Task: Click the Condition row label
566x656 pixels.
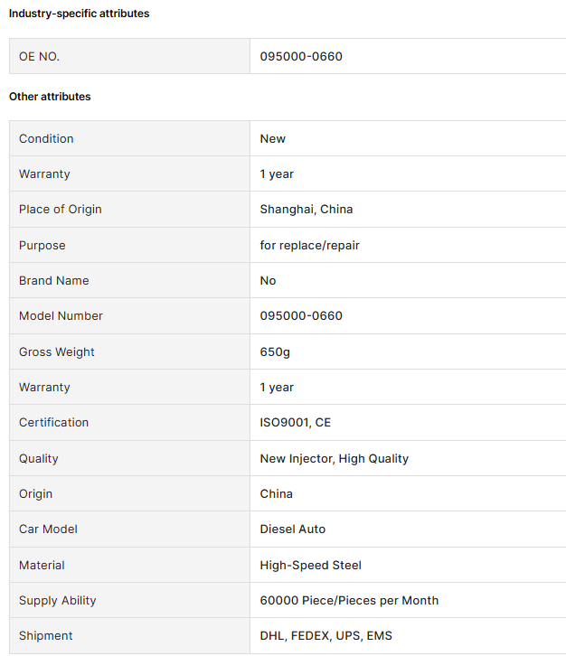Action: point(46,139)
